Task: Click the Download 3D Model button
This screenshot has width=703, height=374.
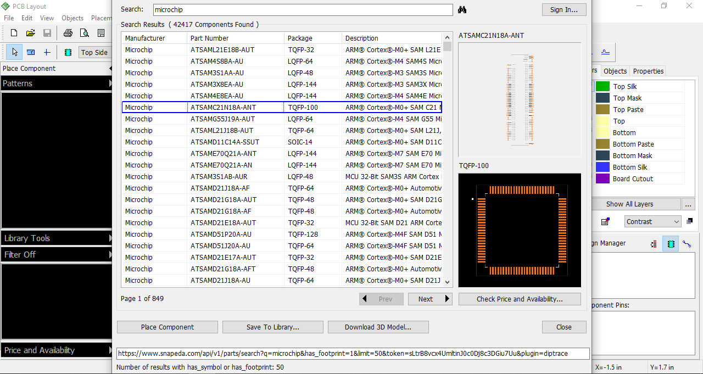Action: point(378,327)
